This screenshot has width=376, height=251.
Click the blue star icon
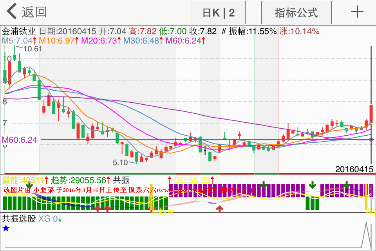(x=6, y=228)
